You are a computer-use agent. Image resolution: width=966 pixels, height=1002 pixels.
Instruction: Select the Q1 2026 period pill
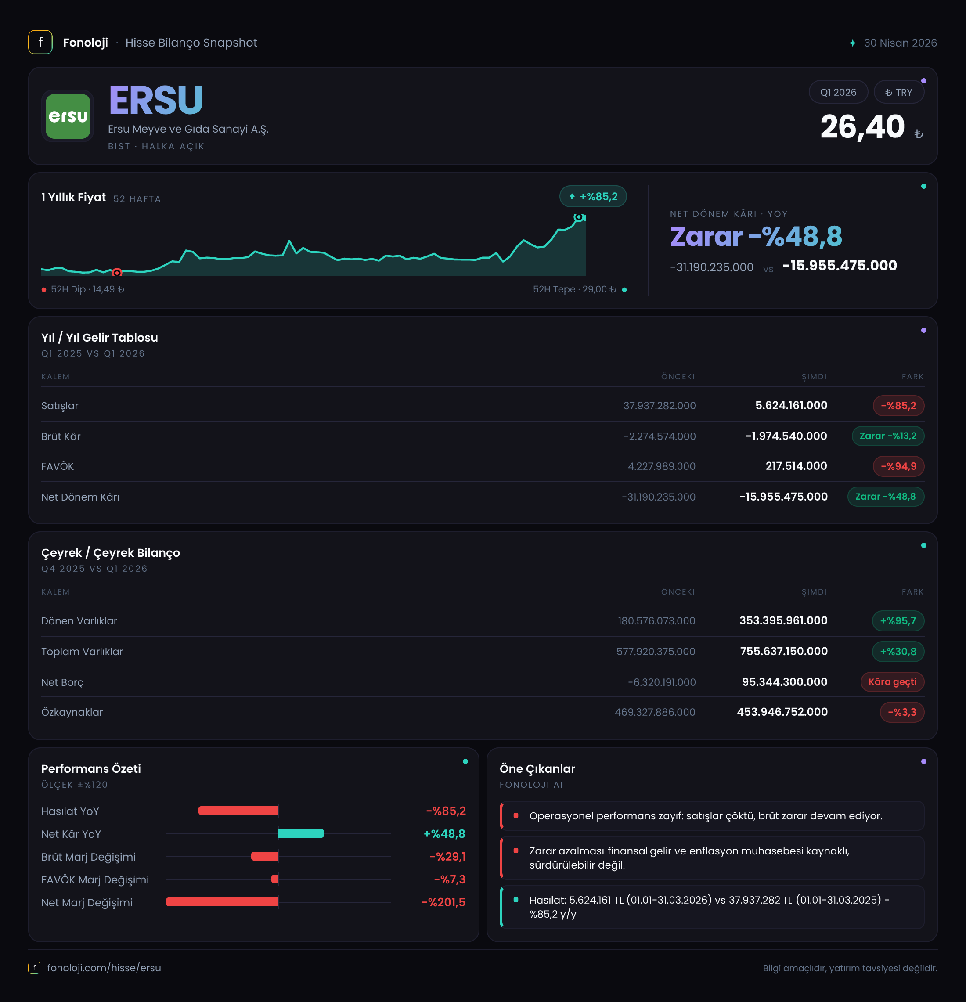[x=838, y=92]
